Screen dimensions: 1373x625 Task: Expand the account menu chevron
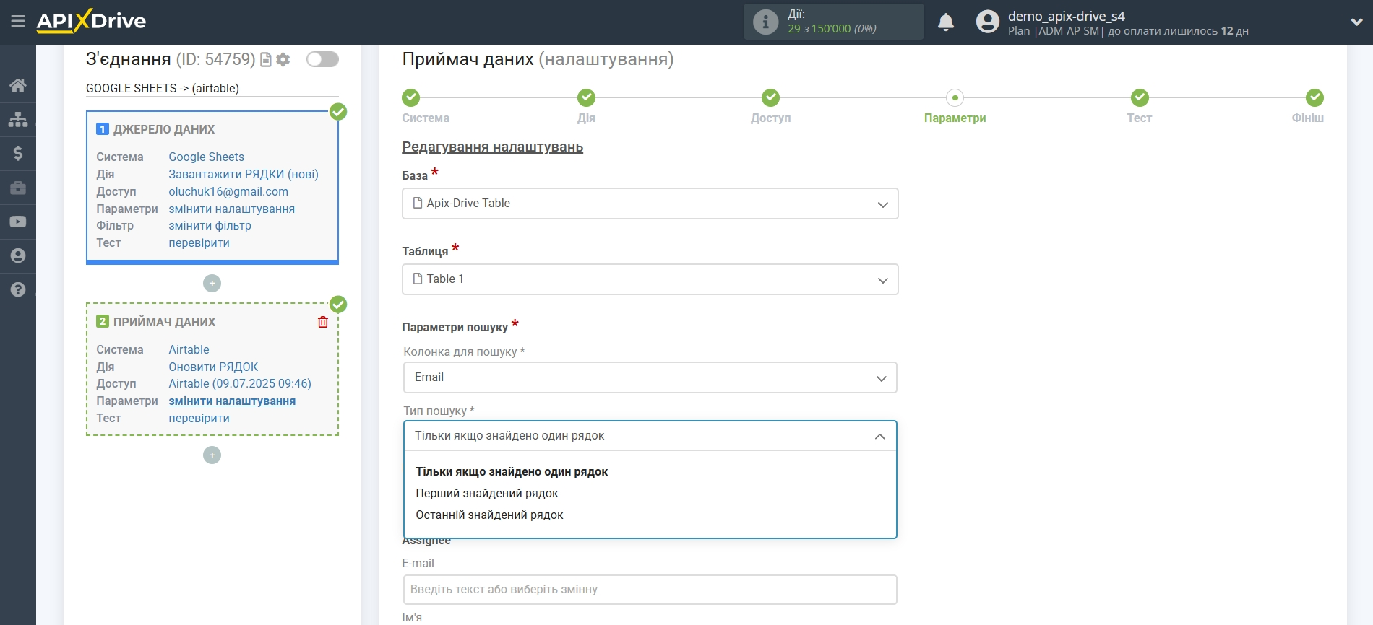pyautogui.click(x=1356, y=22)
